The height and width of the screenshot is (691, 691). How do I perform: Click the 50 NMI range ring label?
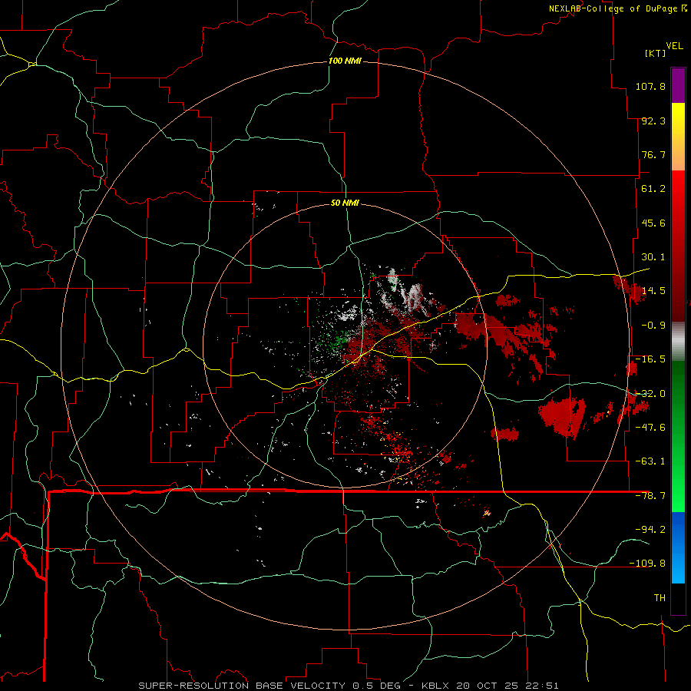345,203
